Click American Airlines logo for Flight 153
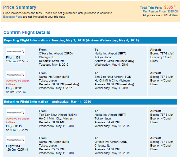 (16, 52)
